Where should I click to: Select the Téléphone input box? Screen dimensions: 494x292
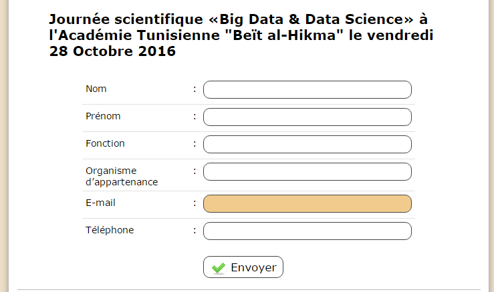pyautogui.click(x=307, y=231)
